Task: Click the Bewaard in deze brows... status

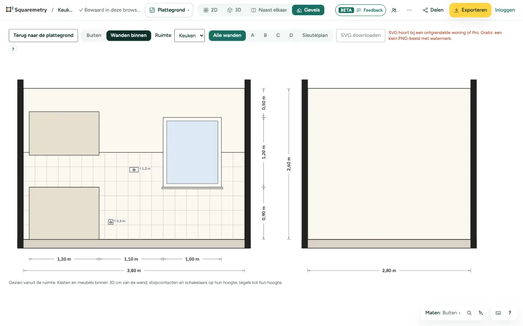Action: [109, 10]
